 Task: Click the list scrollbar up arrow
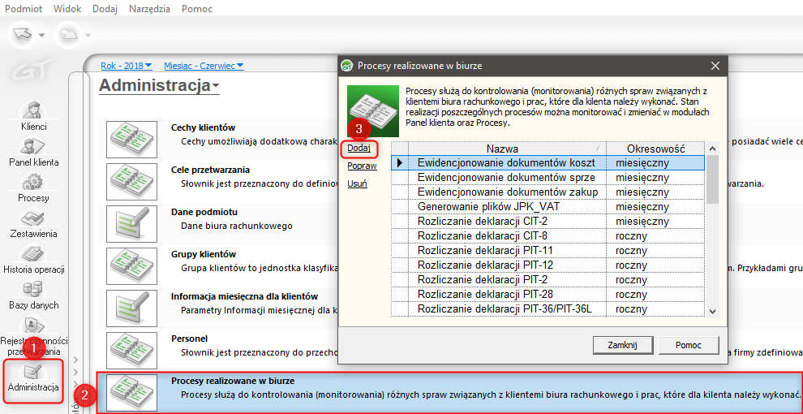pos(712,149)
